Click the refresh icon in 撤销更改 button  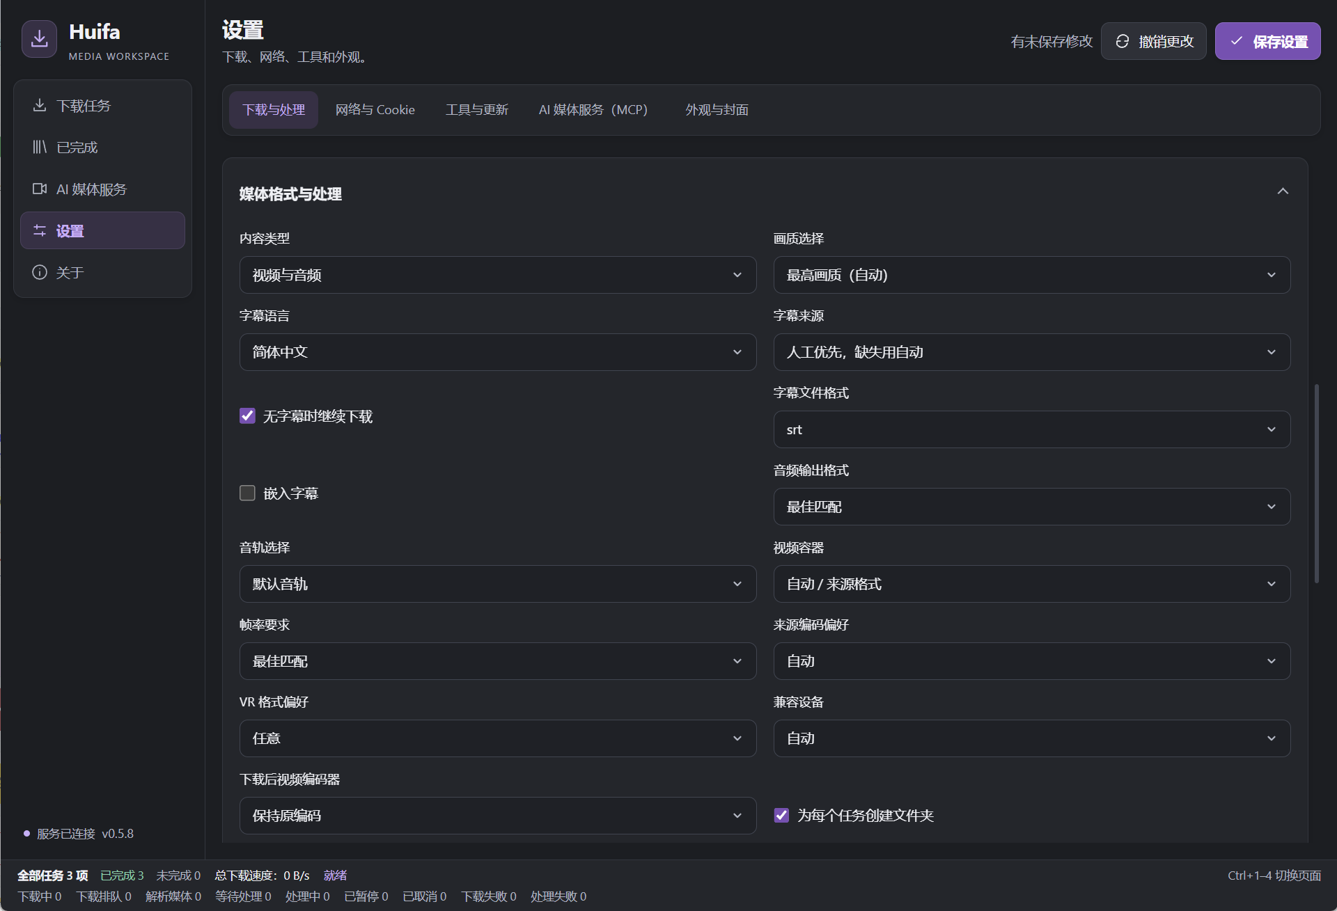pos(1123,42)
